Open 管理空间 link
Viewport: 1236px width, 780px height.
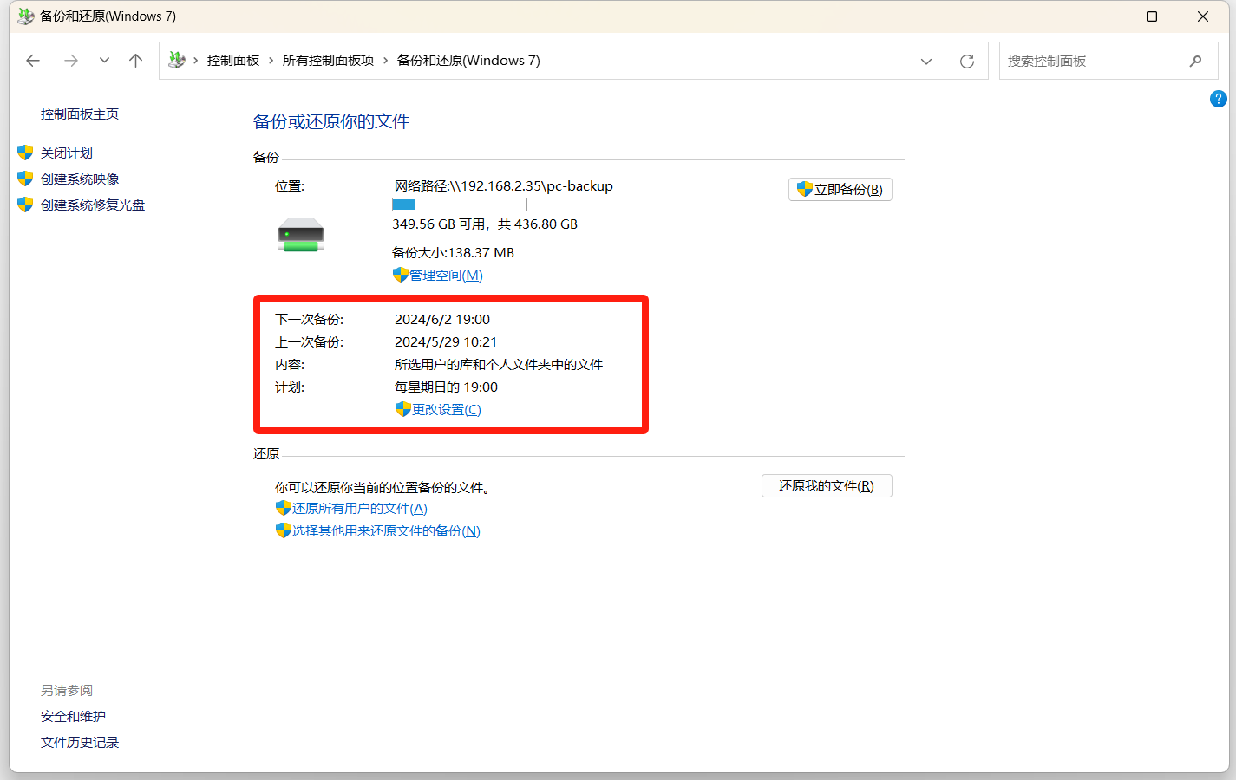[x=446, y=276]
